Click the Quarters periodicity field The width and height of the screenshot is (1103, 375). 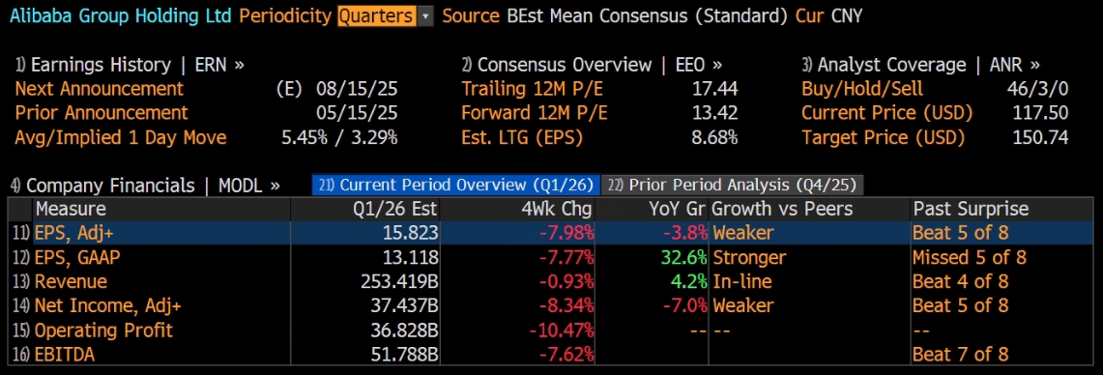click(377, 16)
